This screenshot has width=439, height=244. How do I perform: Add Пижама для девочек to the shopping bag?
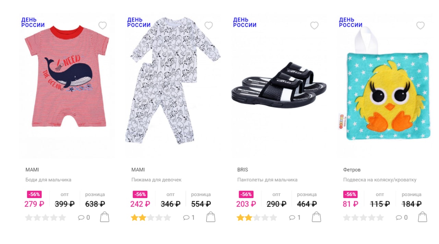(x=211, y=217)
